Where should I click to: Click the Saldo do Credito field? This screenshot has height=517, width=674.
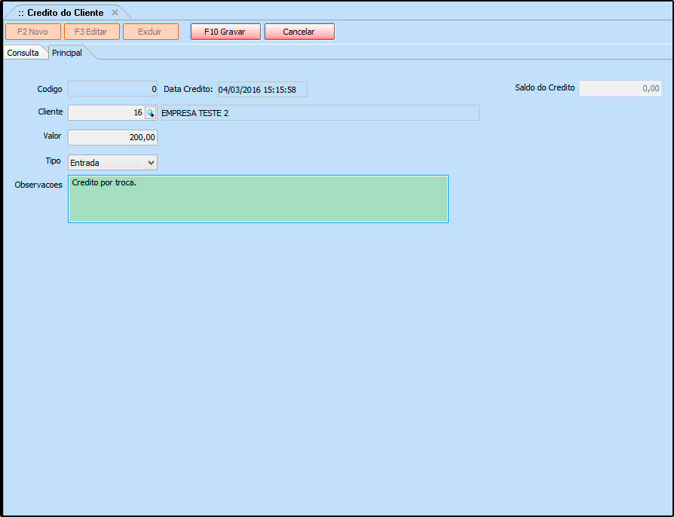coord(620,88)
